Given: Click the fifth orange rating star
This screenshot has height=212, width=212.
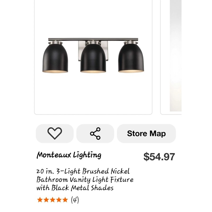Looking at the screenshot, I should tap(65, 200).
